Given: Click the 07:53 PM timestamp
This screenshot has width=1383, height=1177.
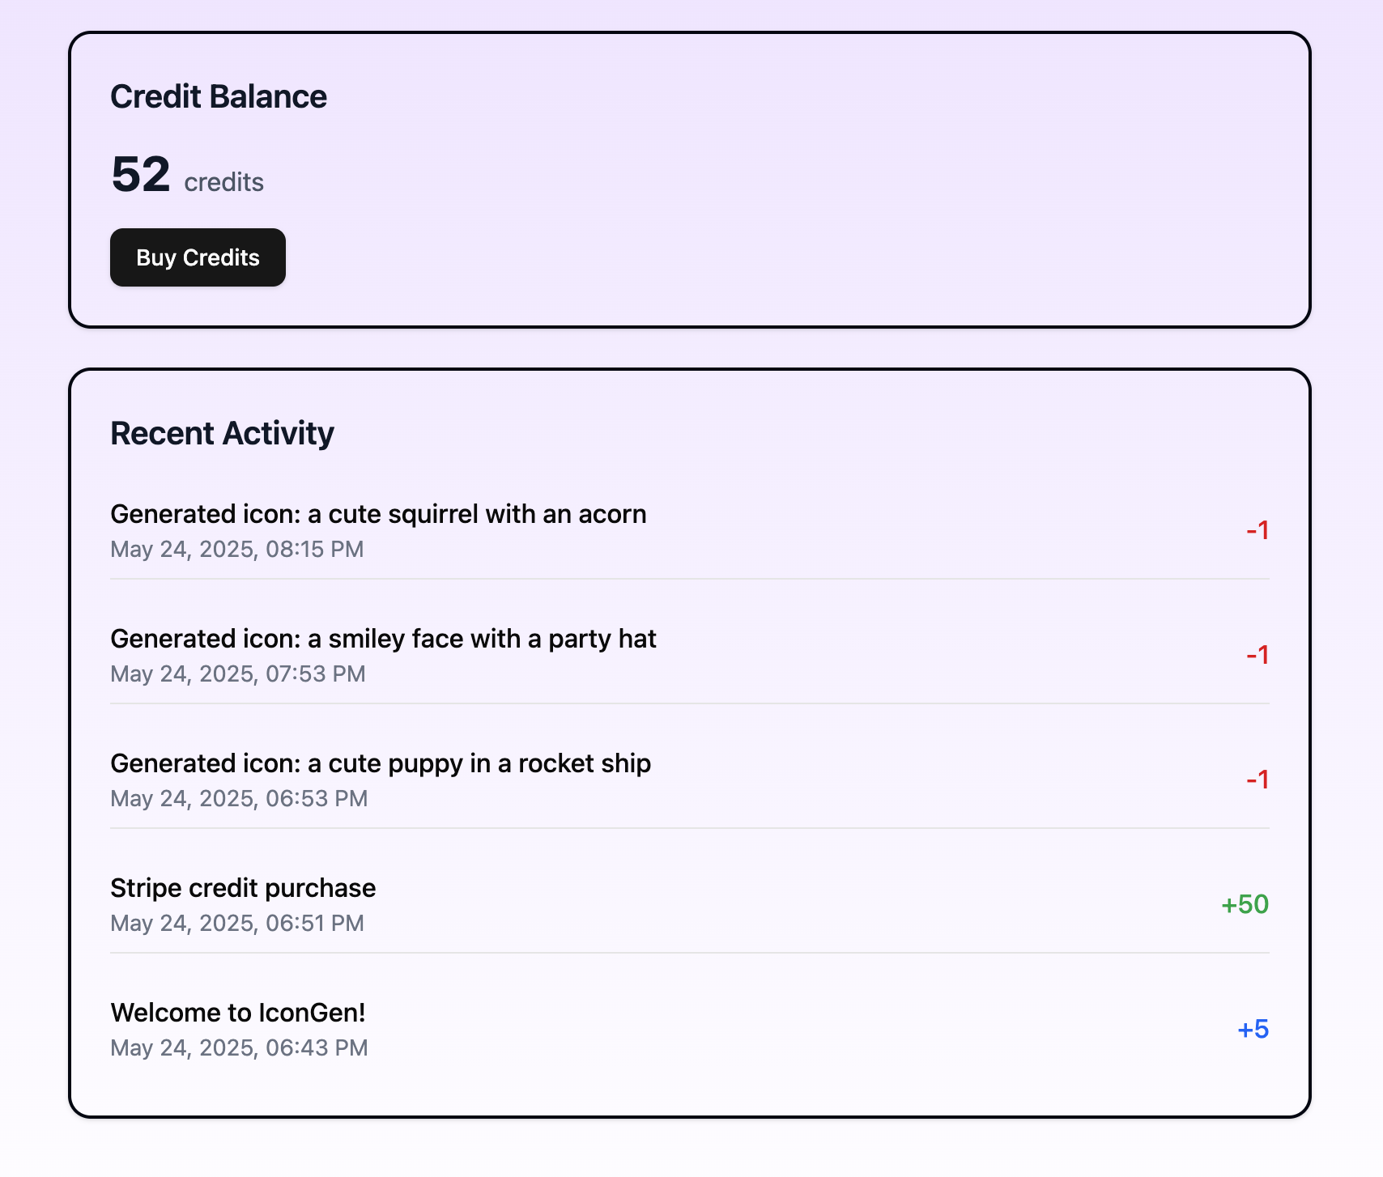Looking at the screenshot, I should pyautogui.click(x=237, y=674).
